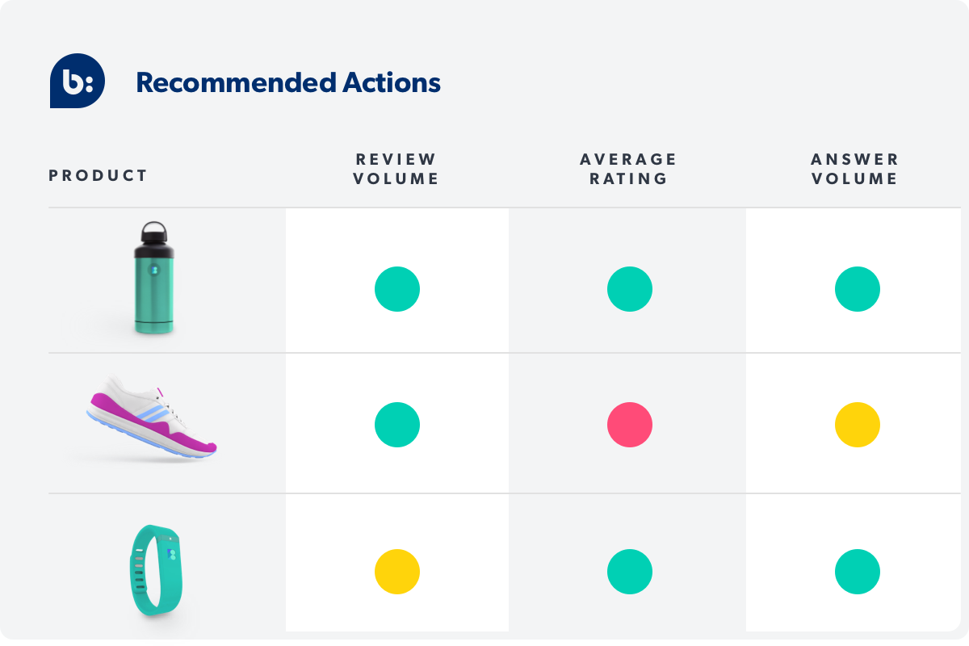Click fitness band's green Average Rating dot
The image size is (969, 646).
tap(630, 572)
